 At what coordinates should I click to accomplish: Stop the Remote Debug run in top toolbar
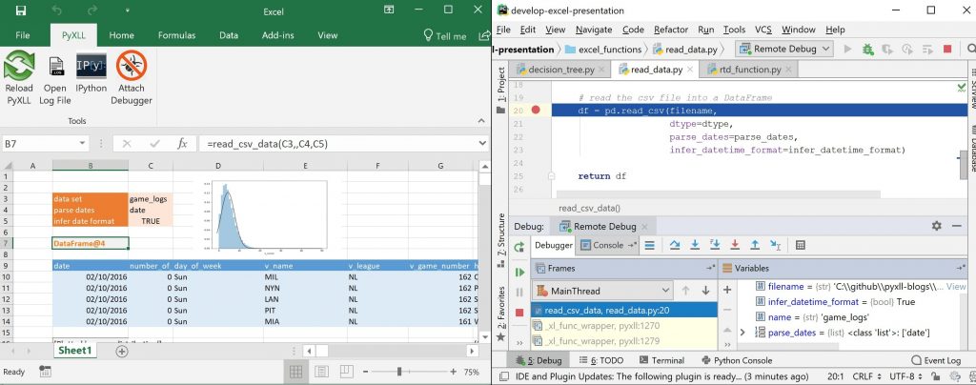tap(947, 49)
